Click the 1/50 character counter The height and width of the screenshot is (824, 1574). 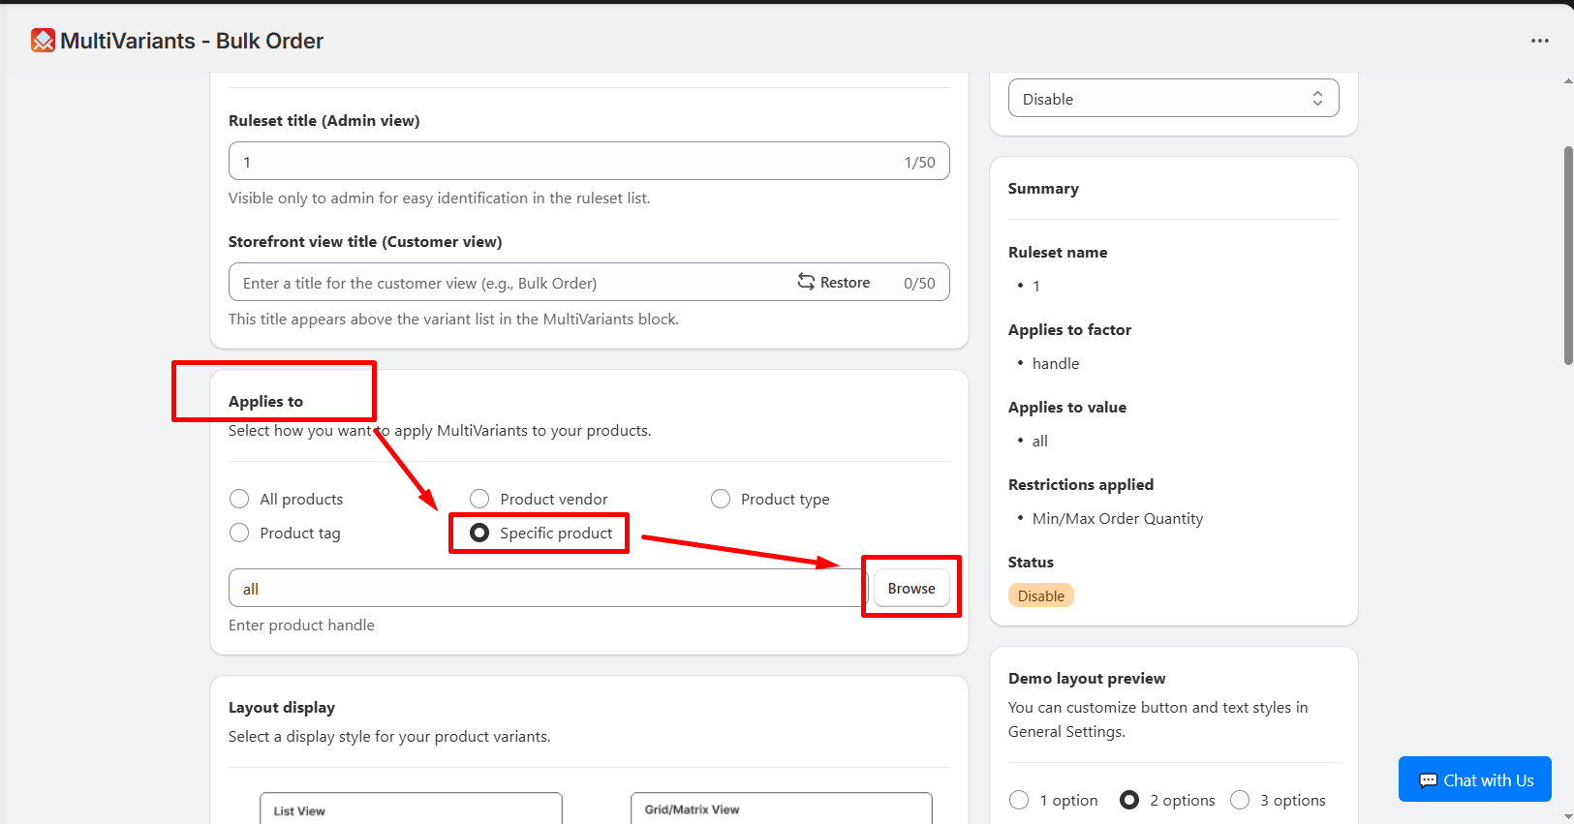[x=919, y=162]
